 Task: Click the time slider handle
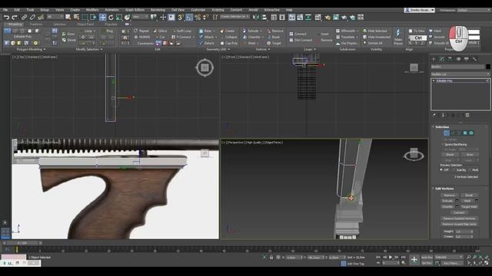coord(22,243)
